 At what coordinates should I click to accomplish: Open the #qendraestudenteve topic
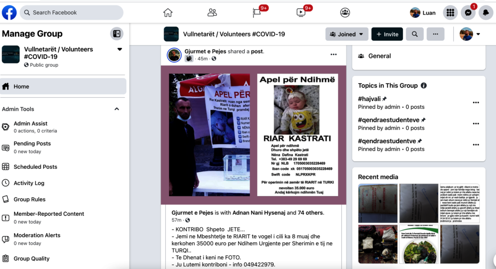click(389, 120)
